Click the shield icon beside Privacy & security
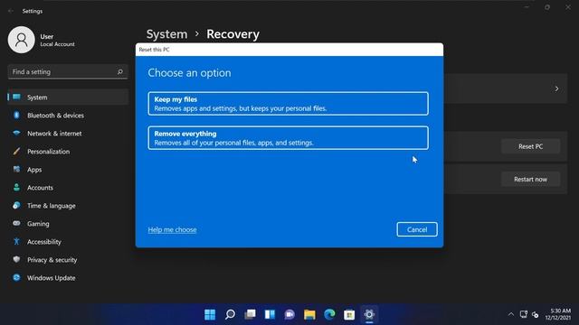This screenshot has width=579, height=325. 16,259
